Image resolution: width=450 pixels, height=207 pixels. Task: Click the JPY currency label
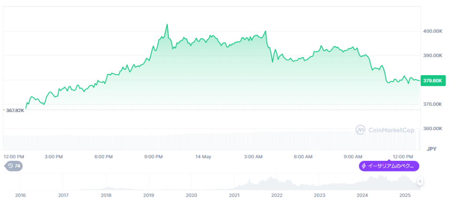click(432, 149)
